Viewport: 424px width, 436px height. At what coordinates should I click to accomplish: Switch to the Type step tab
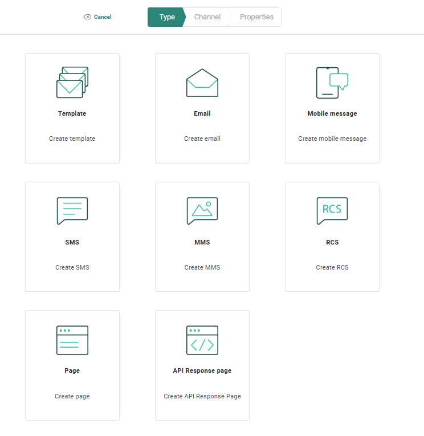click(x=166, y=17)
